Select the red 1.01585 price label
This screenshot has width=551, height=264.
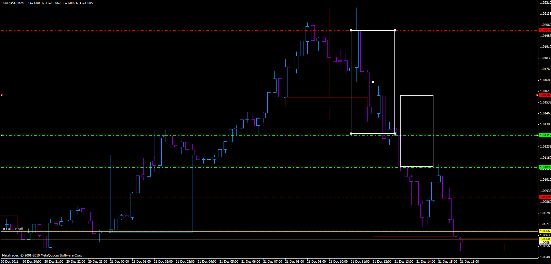pos(545,95)
